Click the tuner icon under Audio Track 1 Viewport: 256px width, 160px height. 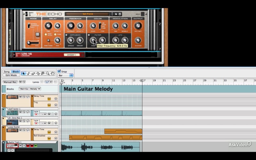[x=9, y=150]
